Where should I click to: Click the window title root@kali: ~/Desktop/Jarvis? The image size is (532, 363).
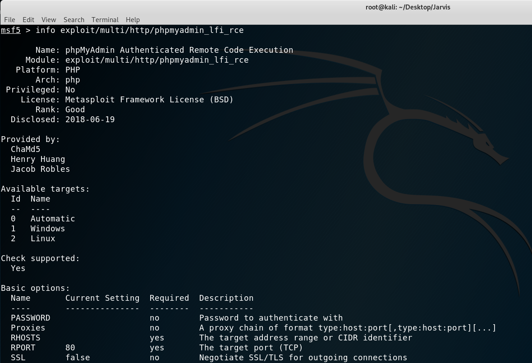click(x=408, y=7)
